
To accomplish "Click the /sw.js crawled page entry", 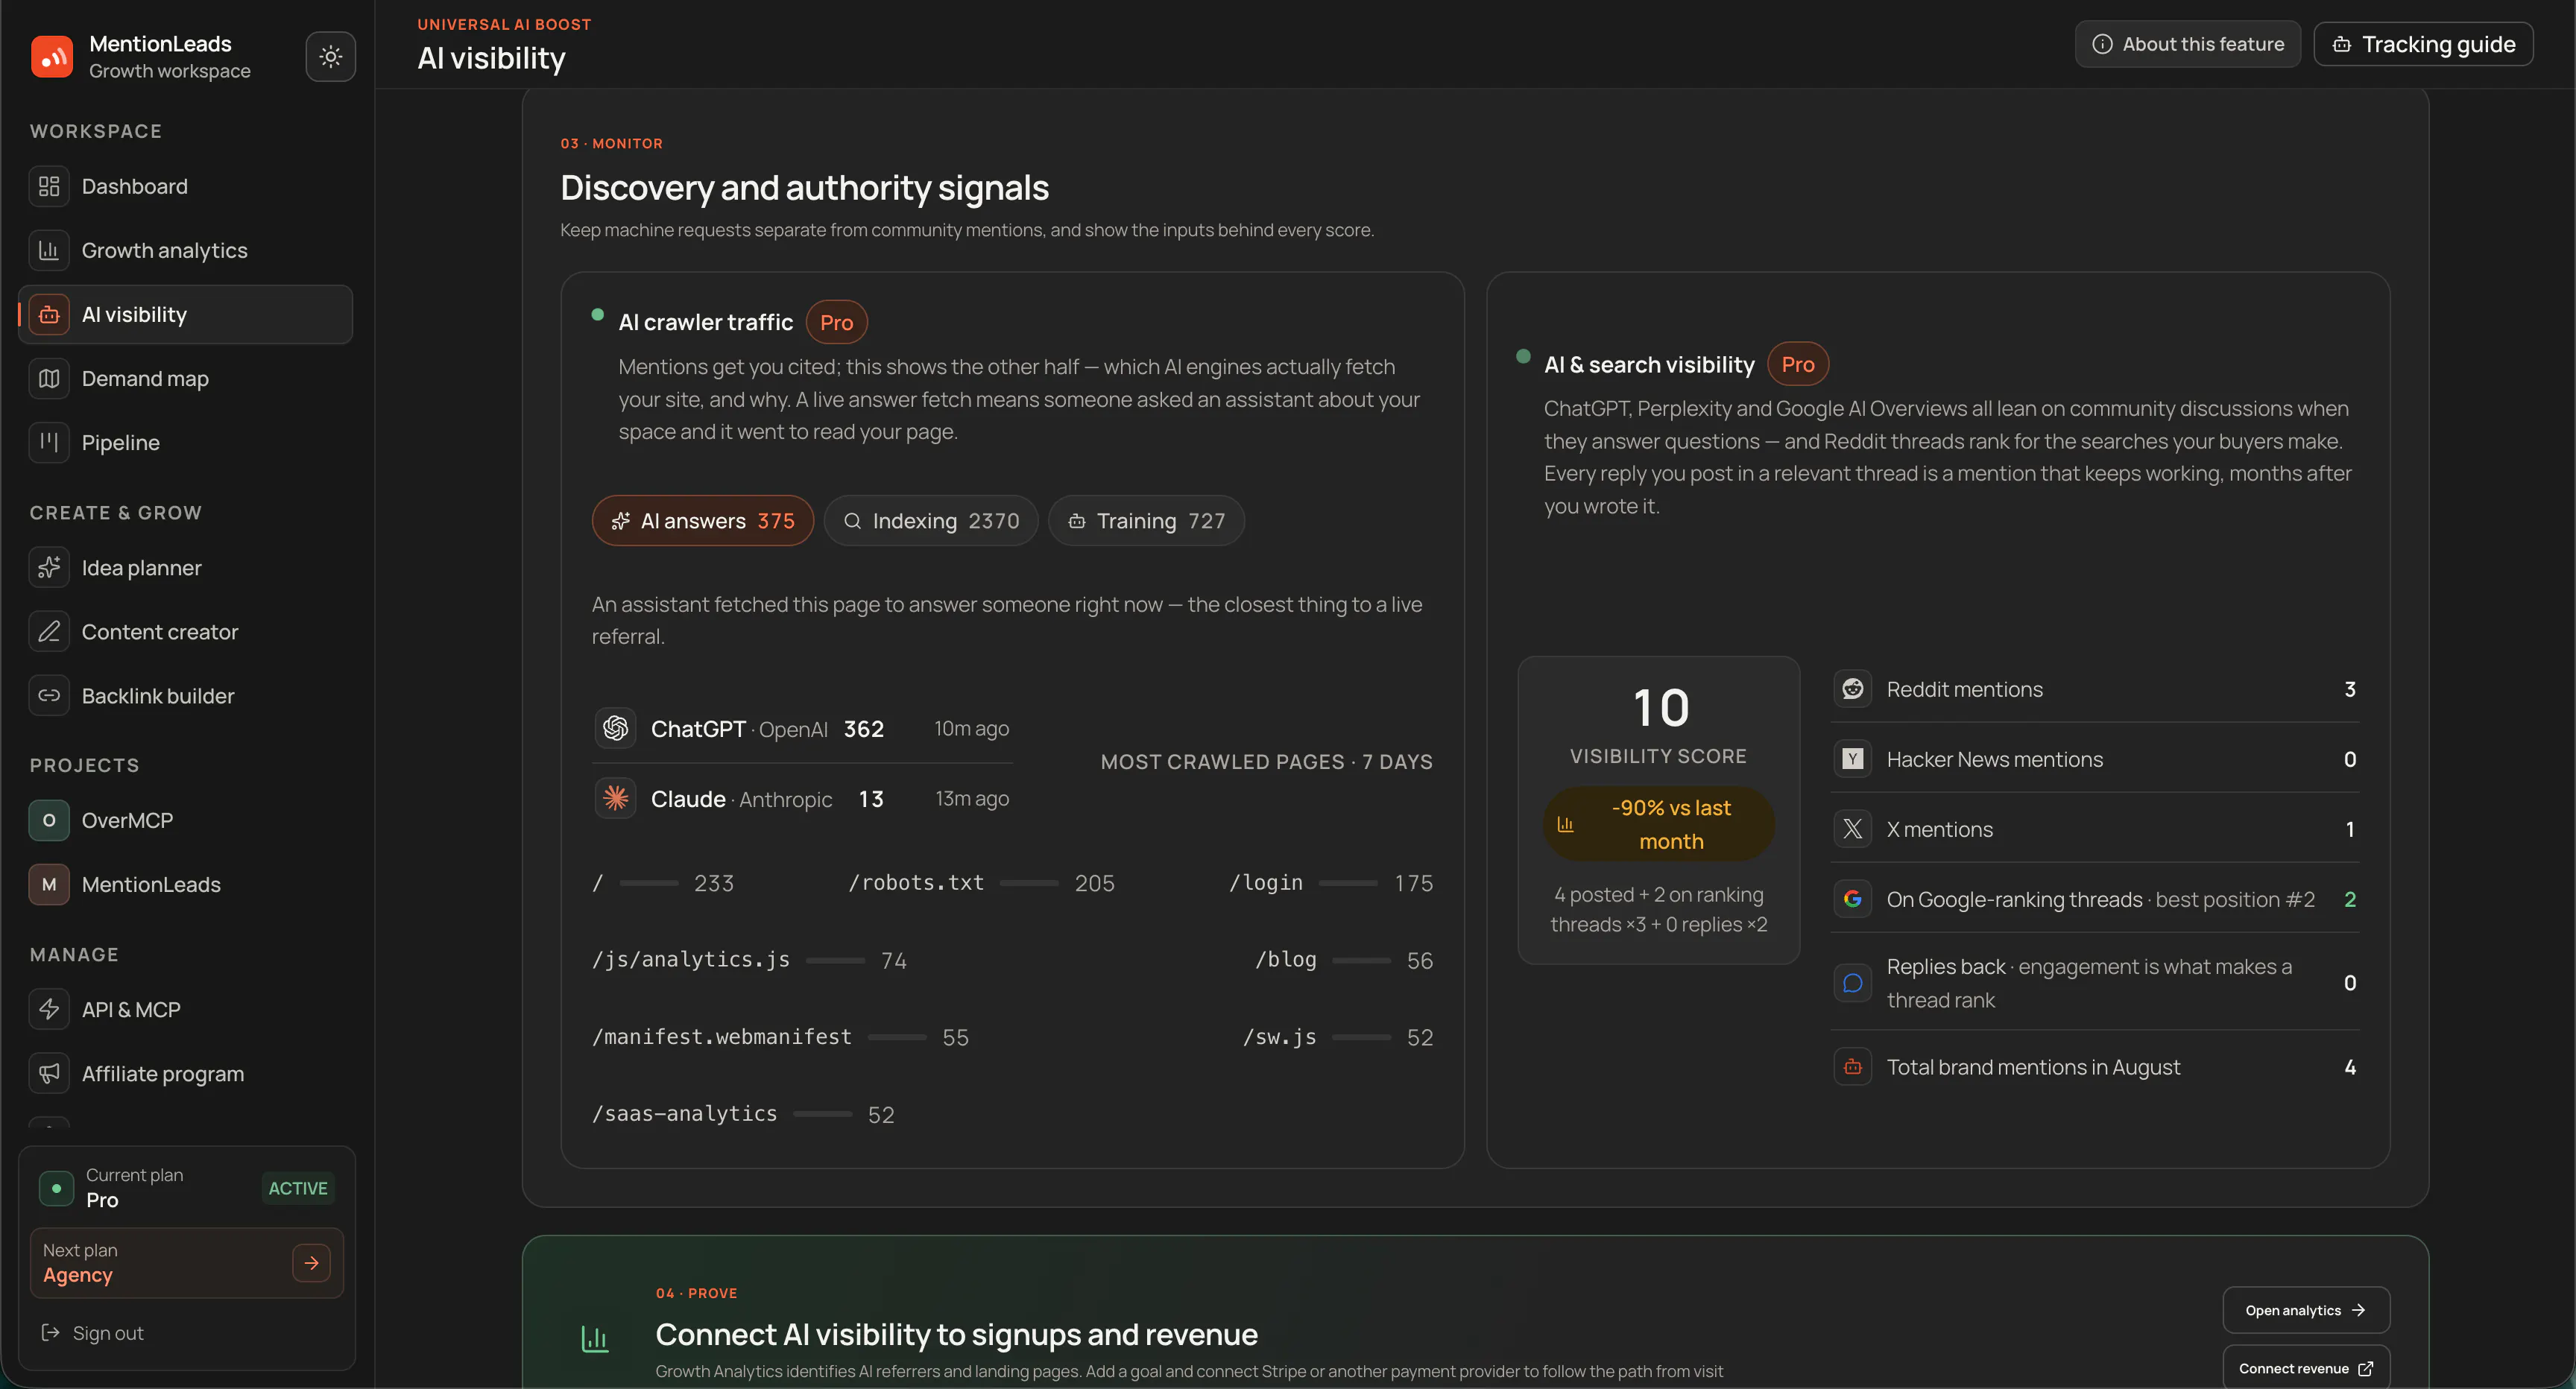I will point(1338,1037).
